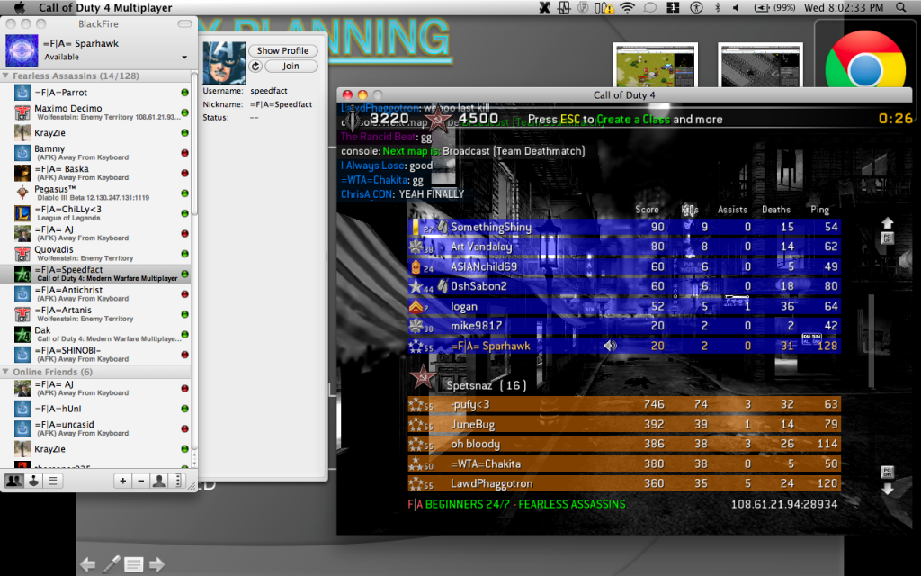Select Maximo Decimo in the friends list
The width and height of the screenshot is (921, 576).
pos(95,112)
